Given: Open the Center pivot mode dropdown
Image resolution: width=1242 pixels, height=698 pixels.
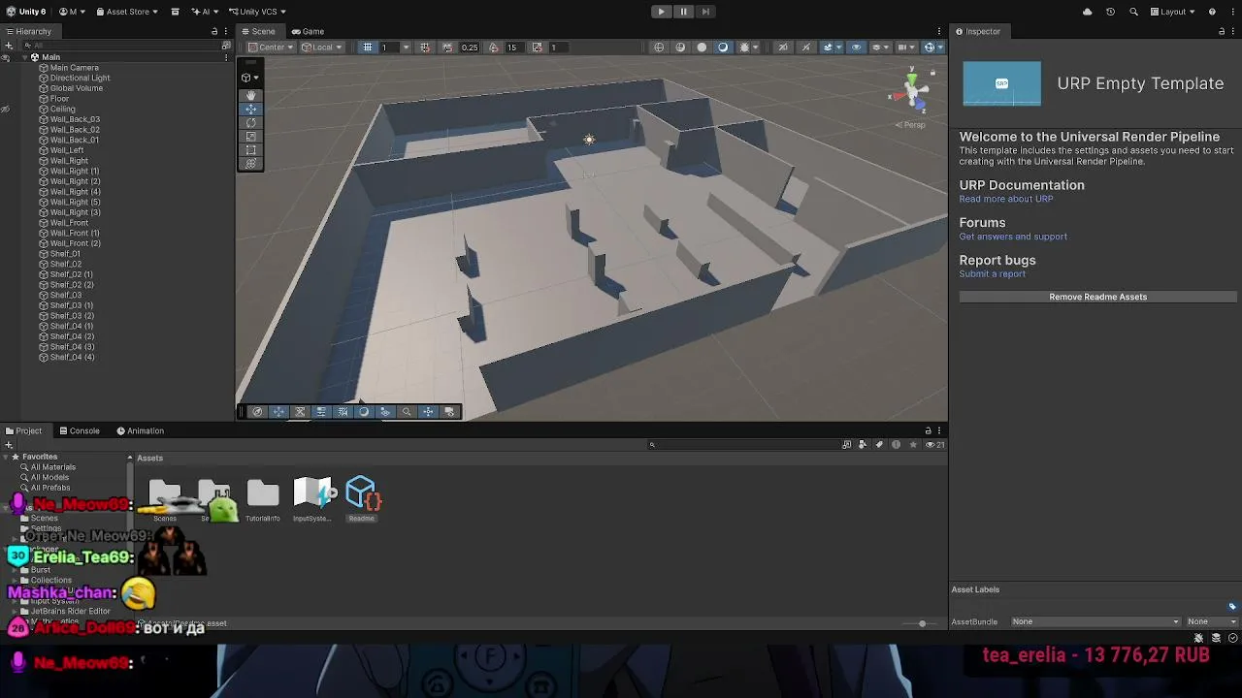Looking at the screenshot, I should point(271,48).
